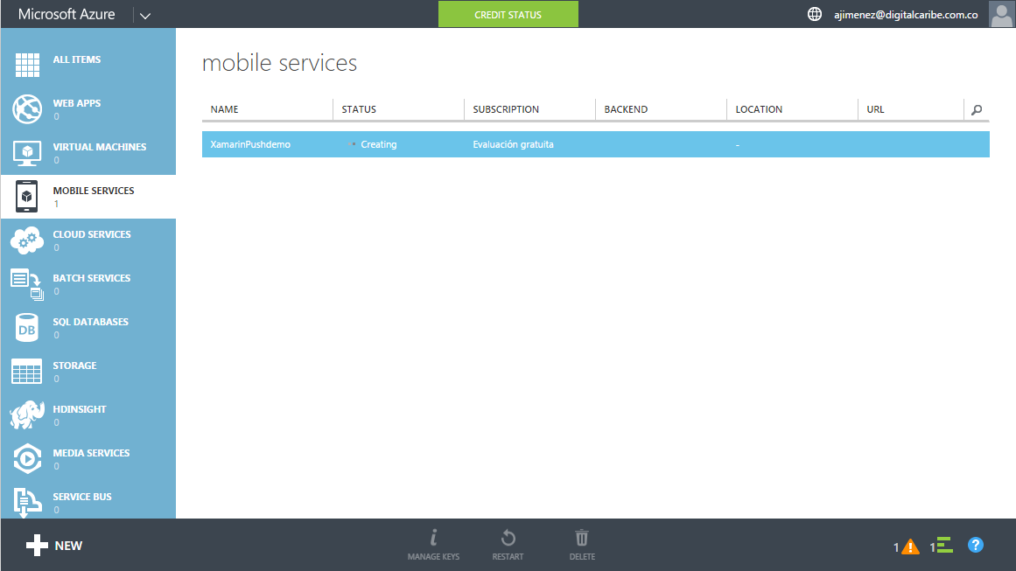Open the green operations list icon

945,545
